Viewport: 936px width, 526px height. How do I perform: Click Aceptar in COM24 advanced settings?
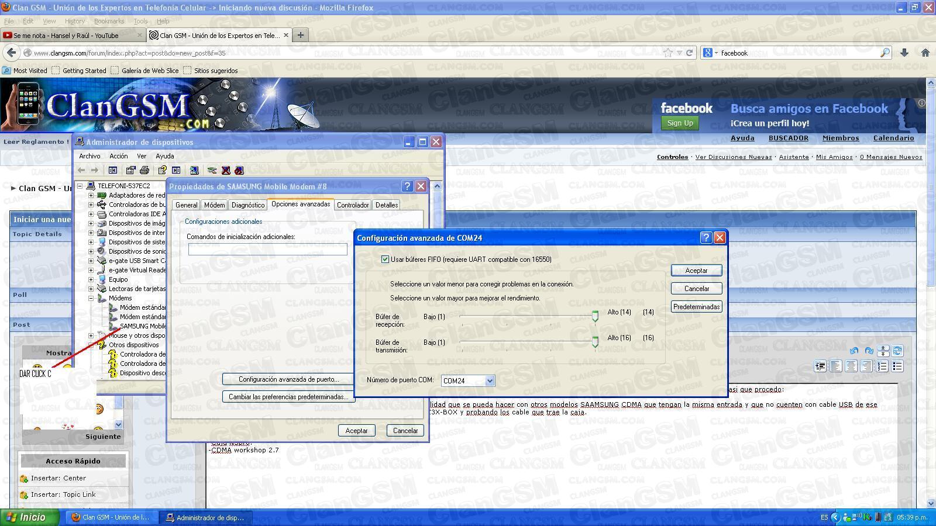pyautogui.click(x=696, y=271)
